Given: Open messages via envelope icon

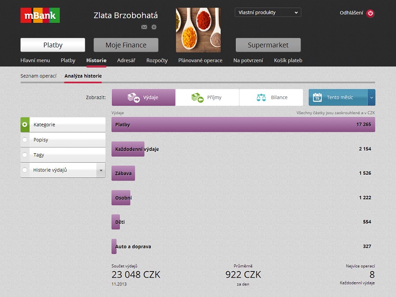Looking at the screenshot, I should [x=144, y=27].
